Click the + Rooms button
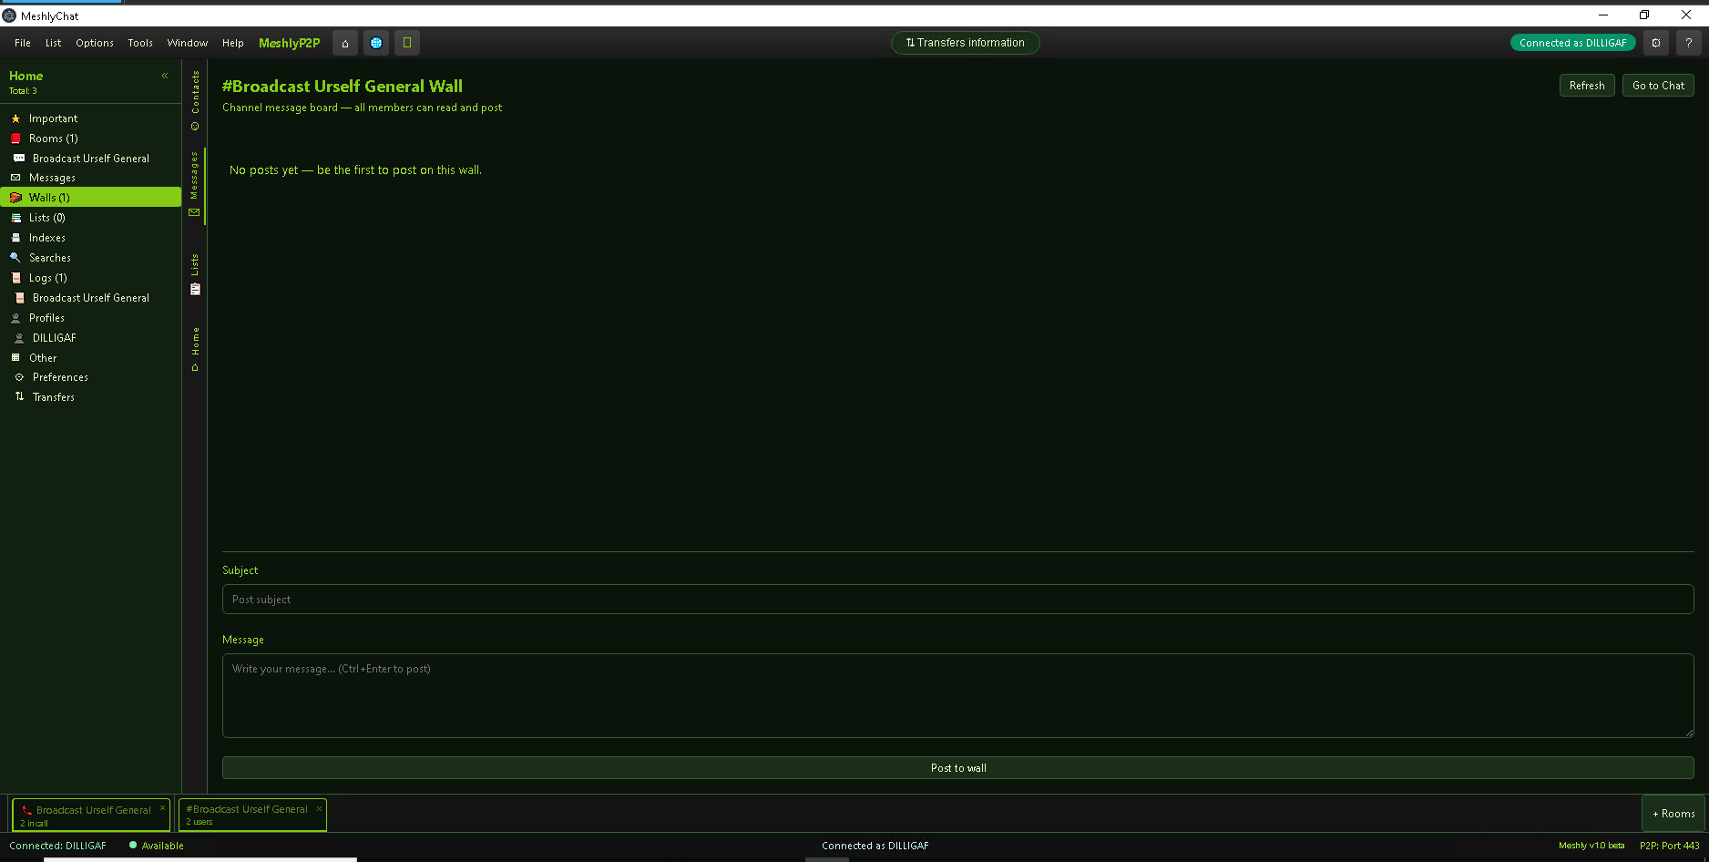The height and width of the screenshot is (862, 1709). [x=1673, y=814]
